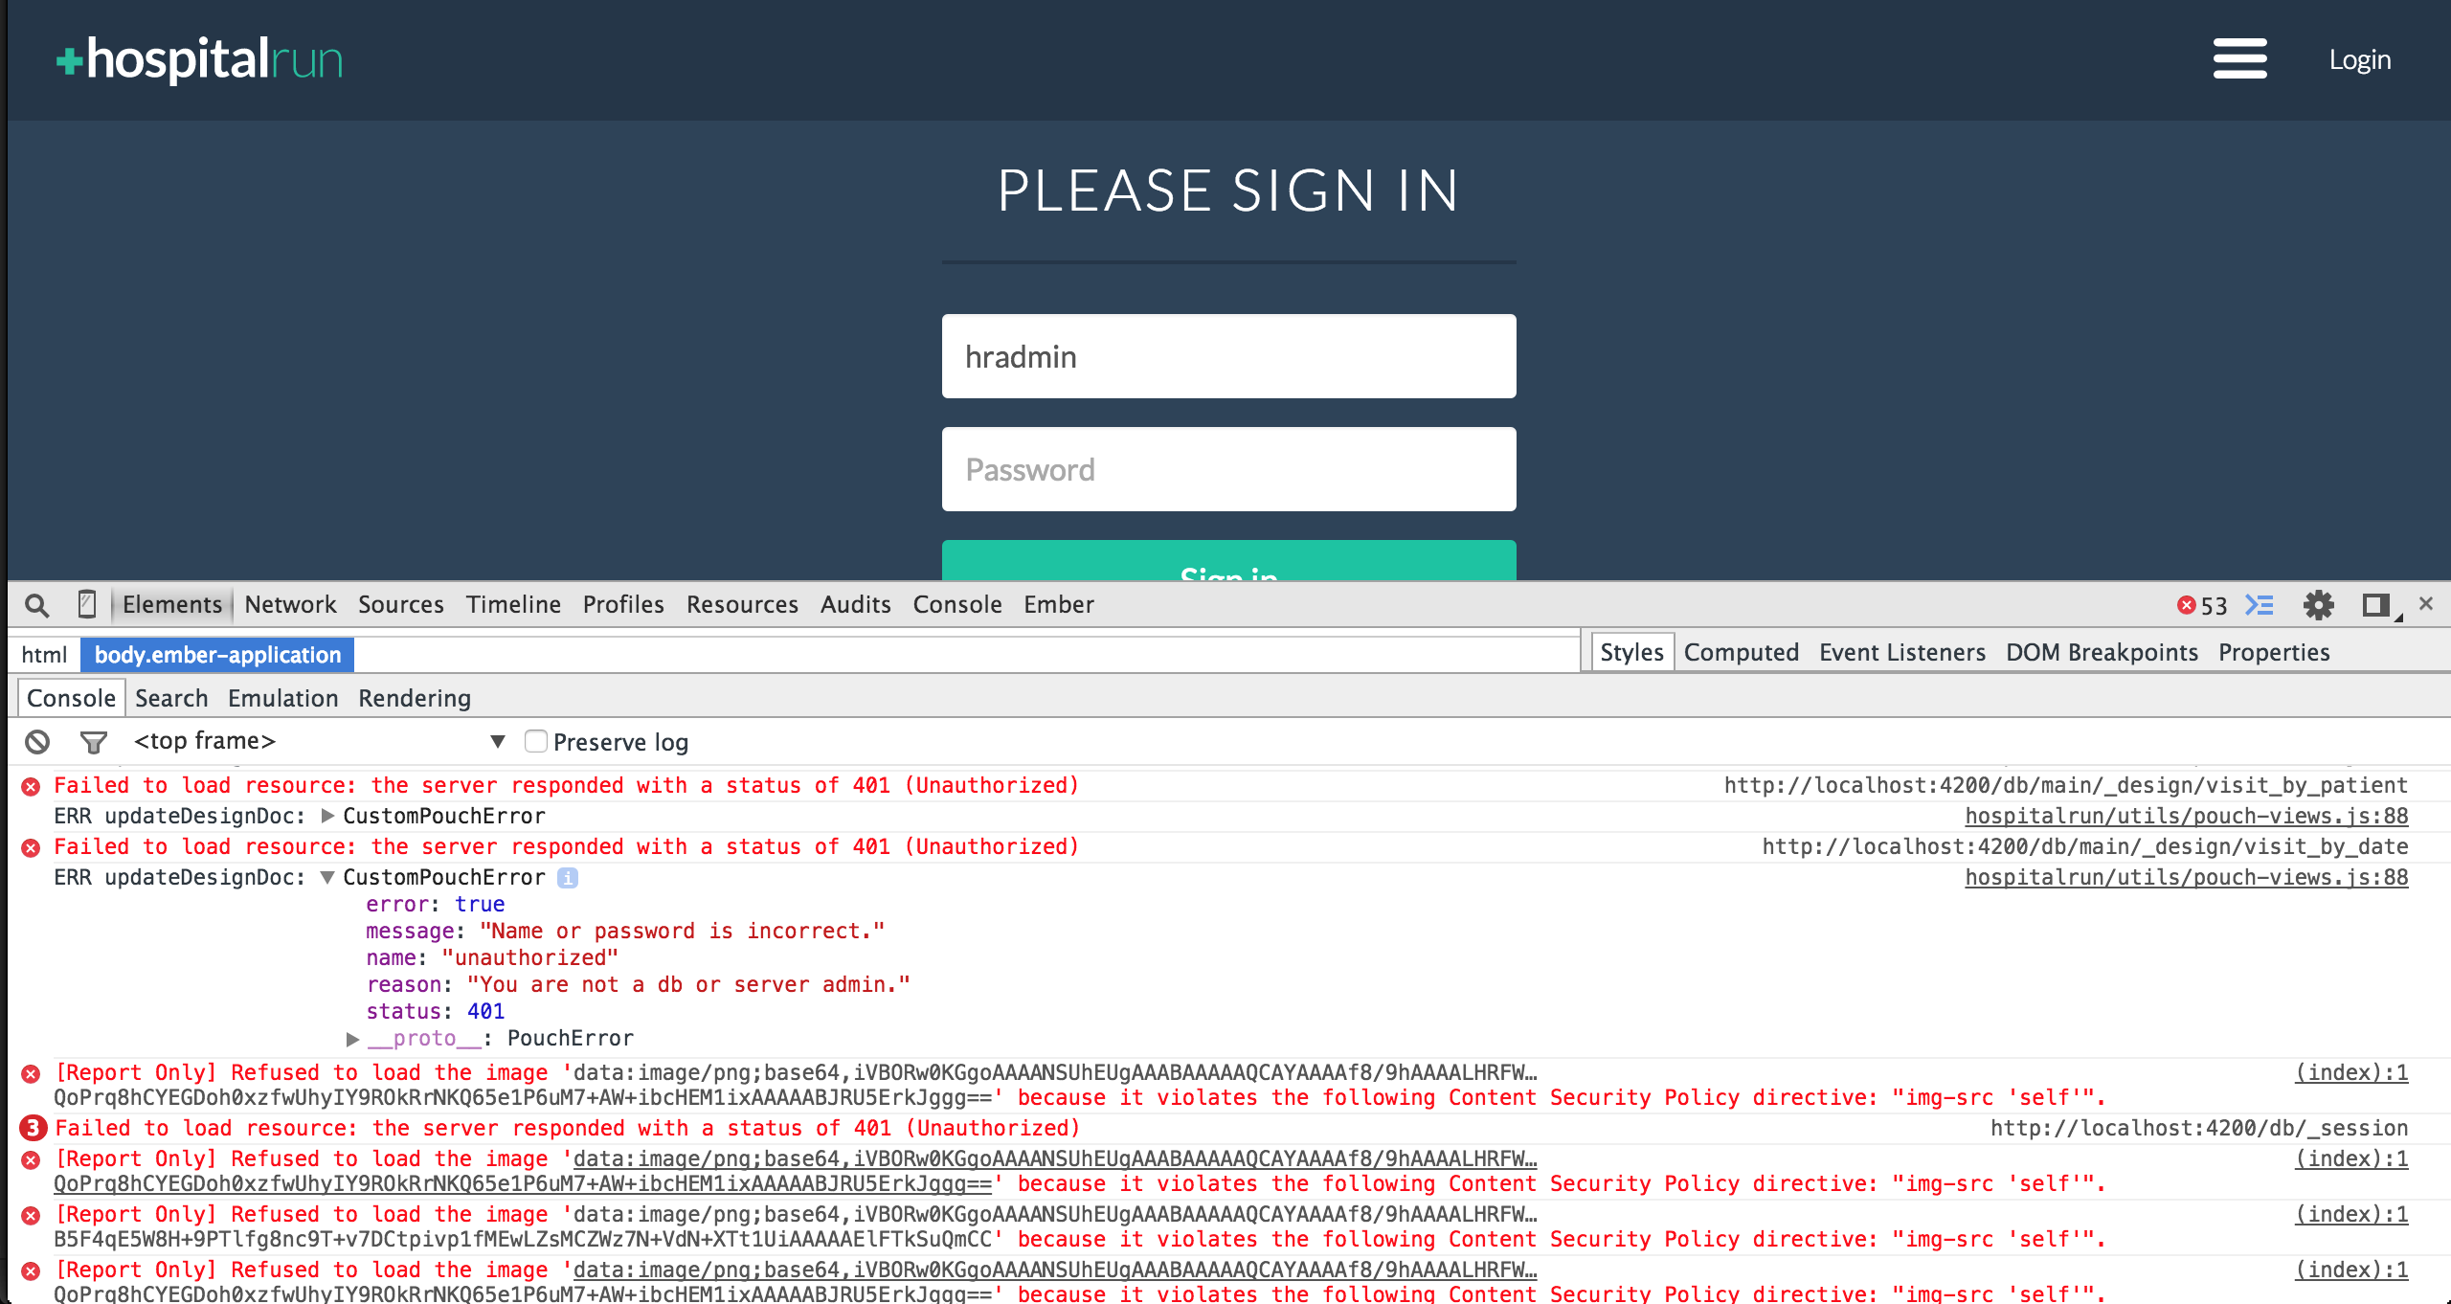The image size is (2451, 1304).
Task: Select html in the breadcrumb
Action: [44, 655]
